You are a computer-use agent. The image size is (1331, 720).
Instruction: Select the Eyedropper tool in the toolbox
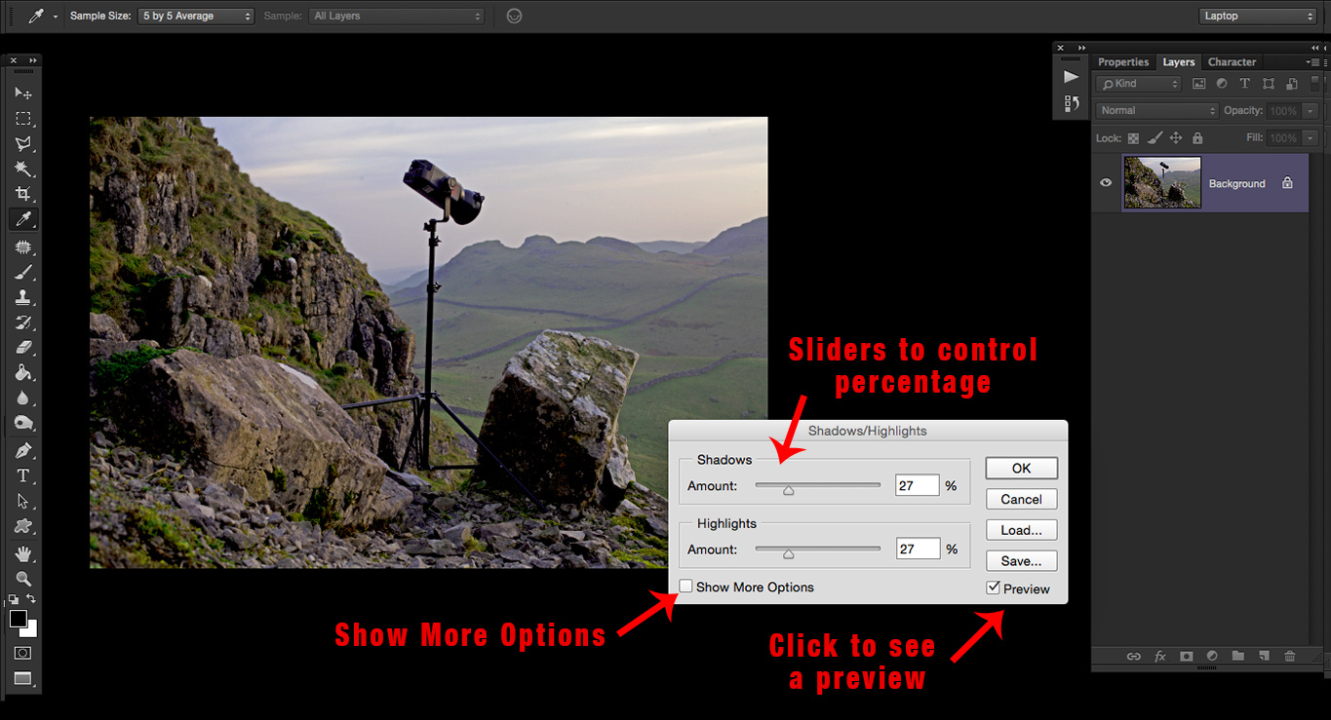click(23, 220)
